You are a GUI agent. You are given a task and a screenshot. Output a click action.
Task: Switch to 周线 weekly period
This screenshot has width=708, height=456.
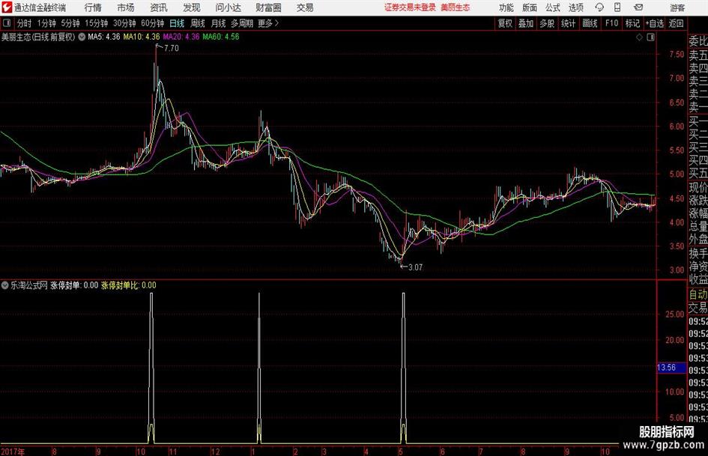(x=198, y=23)
